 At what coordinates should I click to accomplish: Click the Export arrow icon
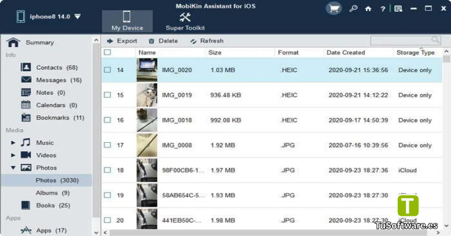(x=110, y=41)
